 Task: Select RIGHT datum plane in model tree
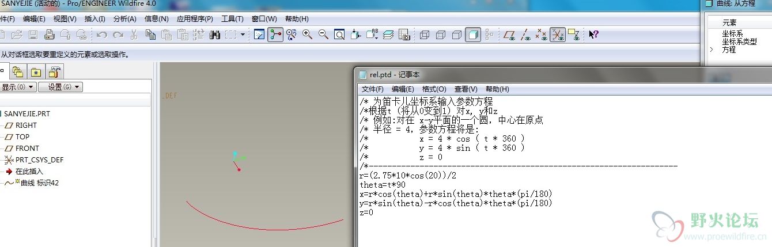[26, 125]
